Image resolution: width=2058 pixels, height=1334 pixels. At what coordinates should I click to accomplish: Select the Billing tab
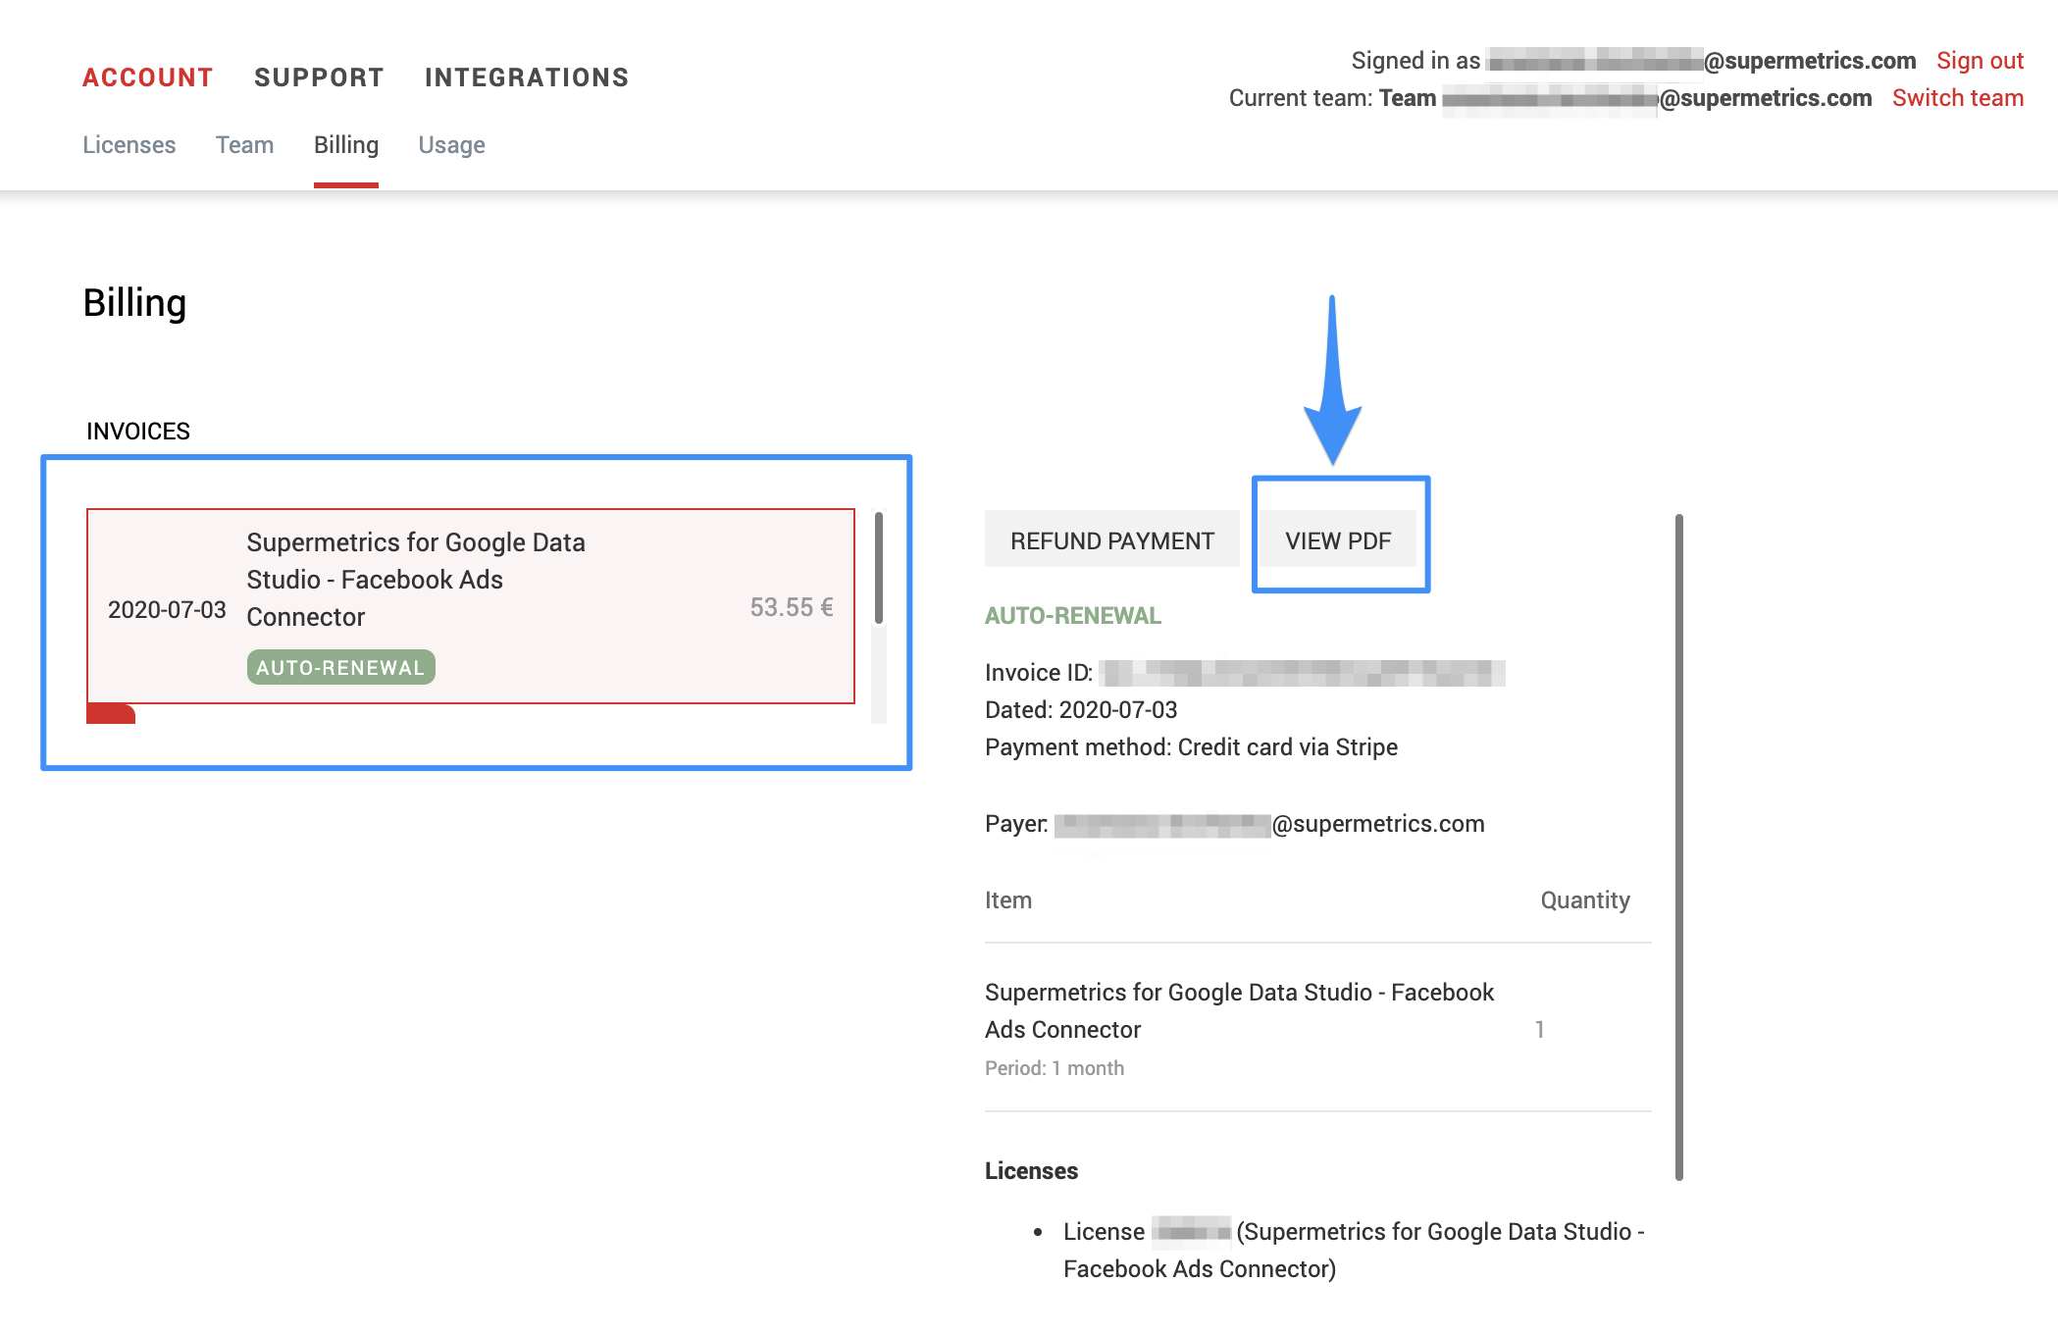(x=346, y=145)
